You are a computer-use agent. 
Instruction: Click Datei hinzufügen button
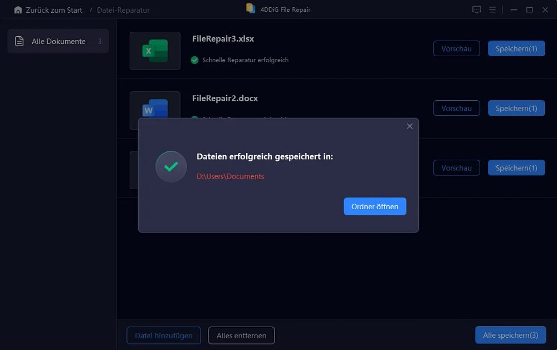coord(164,336)
